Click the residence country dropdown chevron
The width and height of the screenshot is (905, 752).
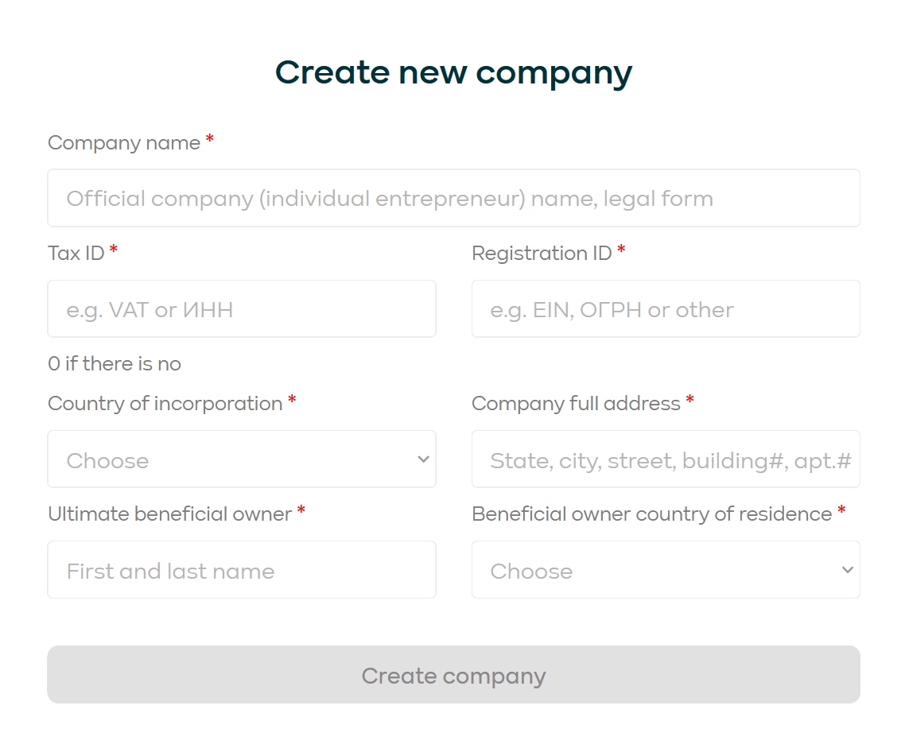pos(846,569)
